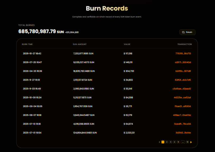215x152 pixels.
Task: View transaction c5d6ae...43aed2
Action: coord(182,89)
